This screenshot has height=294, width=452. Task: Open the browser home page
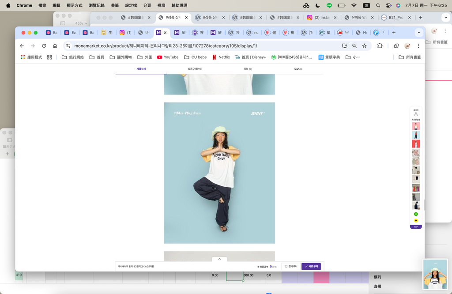pos(55,46)
